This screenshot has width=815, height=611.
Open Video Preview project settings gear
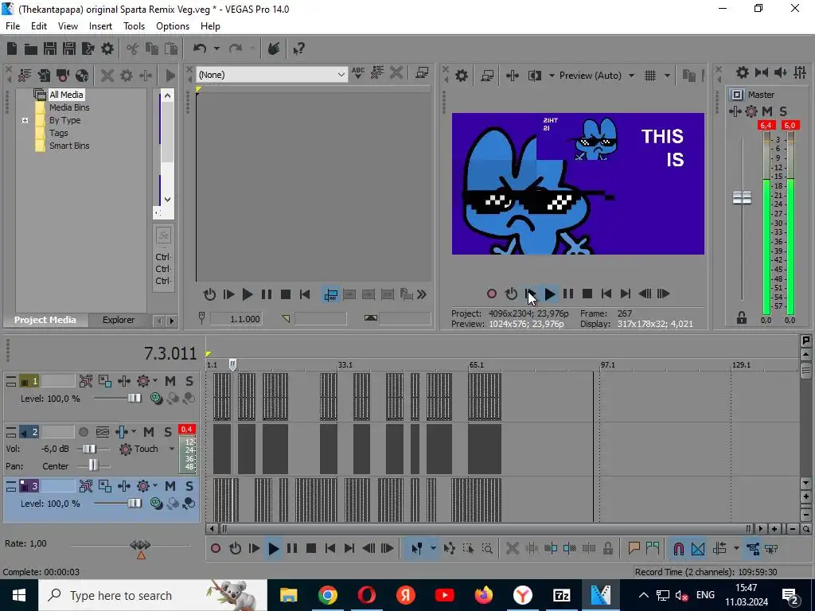coord(462,76)
